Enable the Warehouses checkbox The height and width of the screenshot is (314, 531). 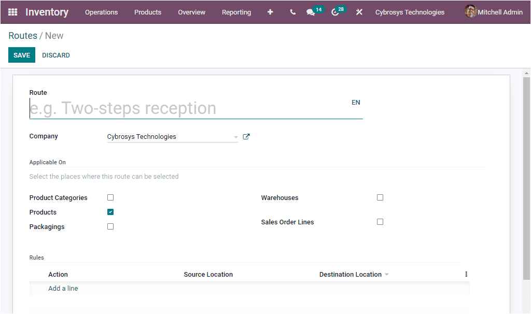[x=380, y=197]
